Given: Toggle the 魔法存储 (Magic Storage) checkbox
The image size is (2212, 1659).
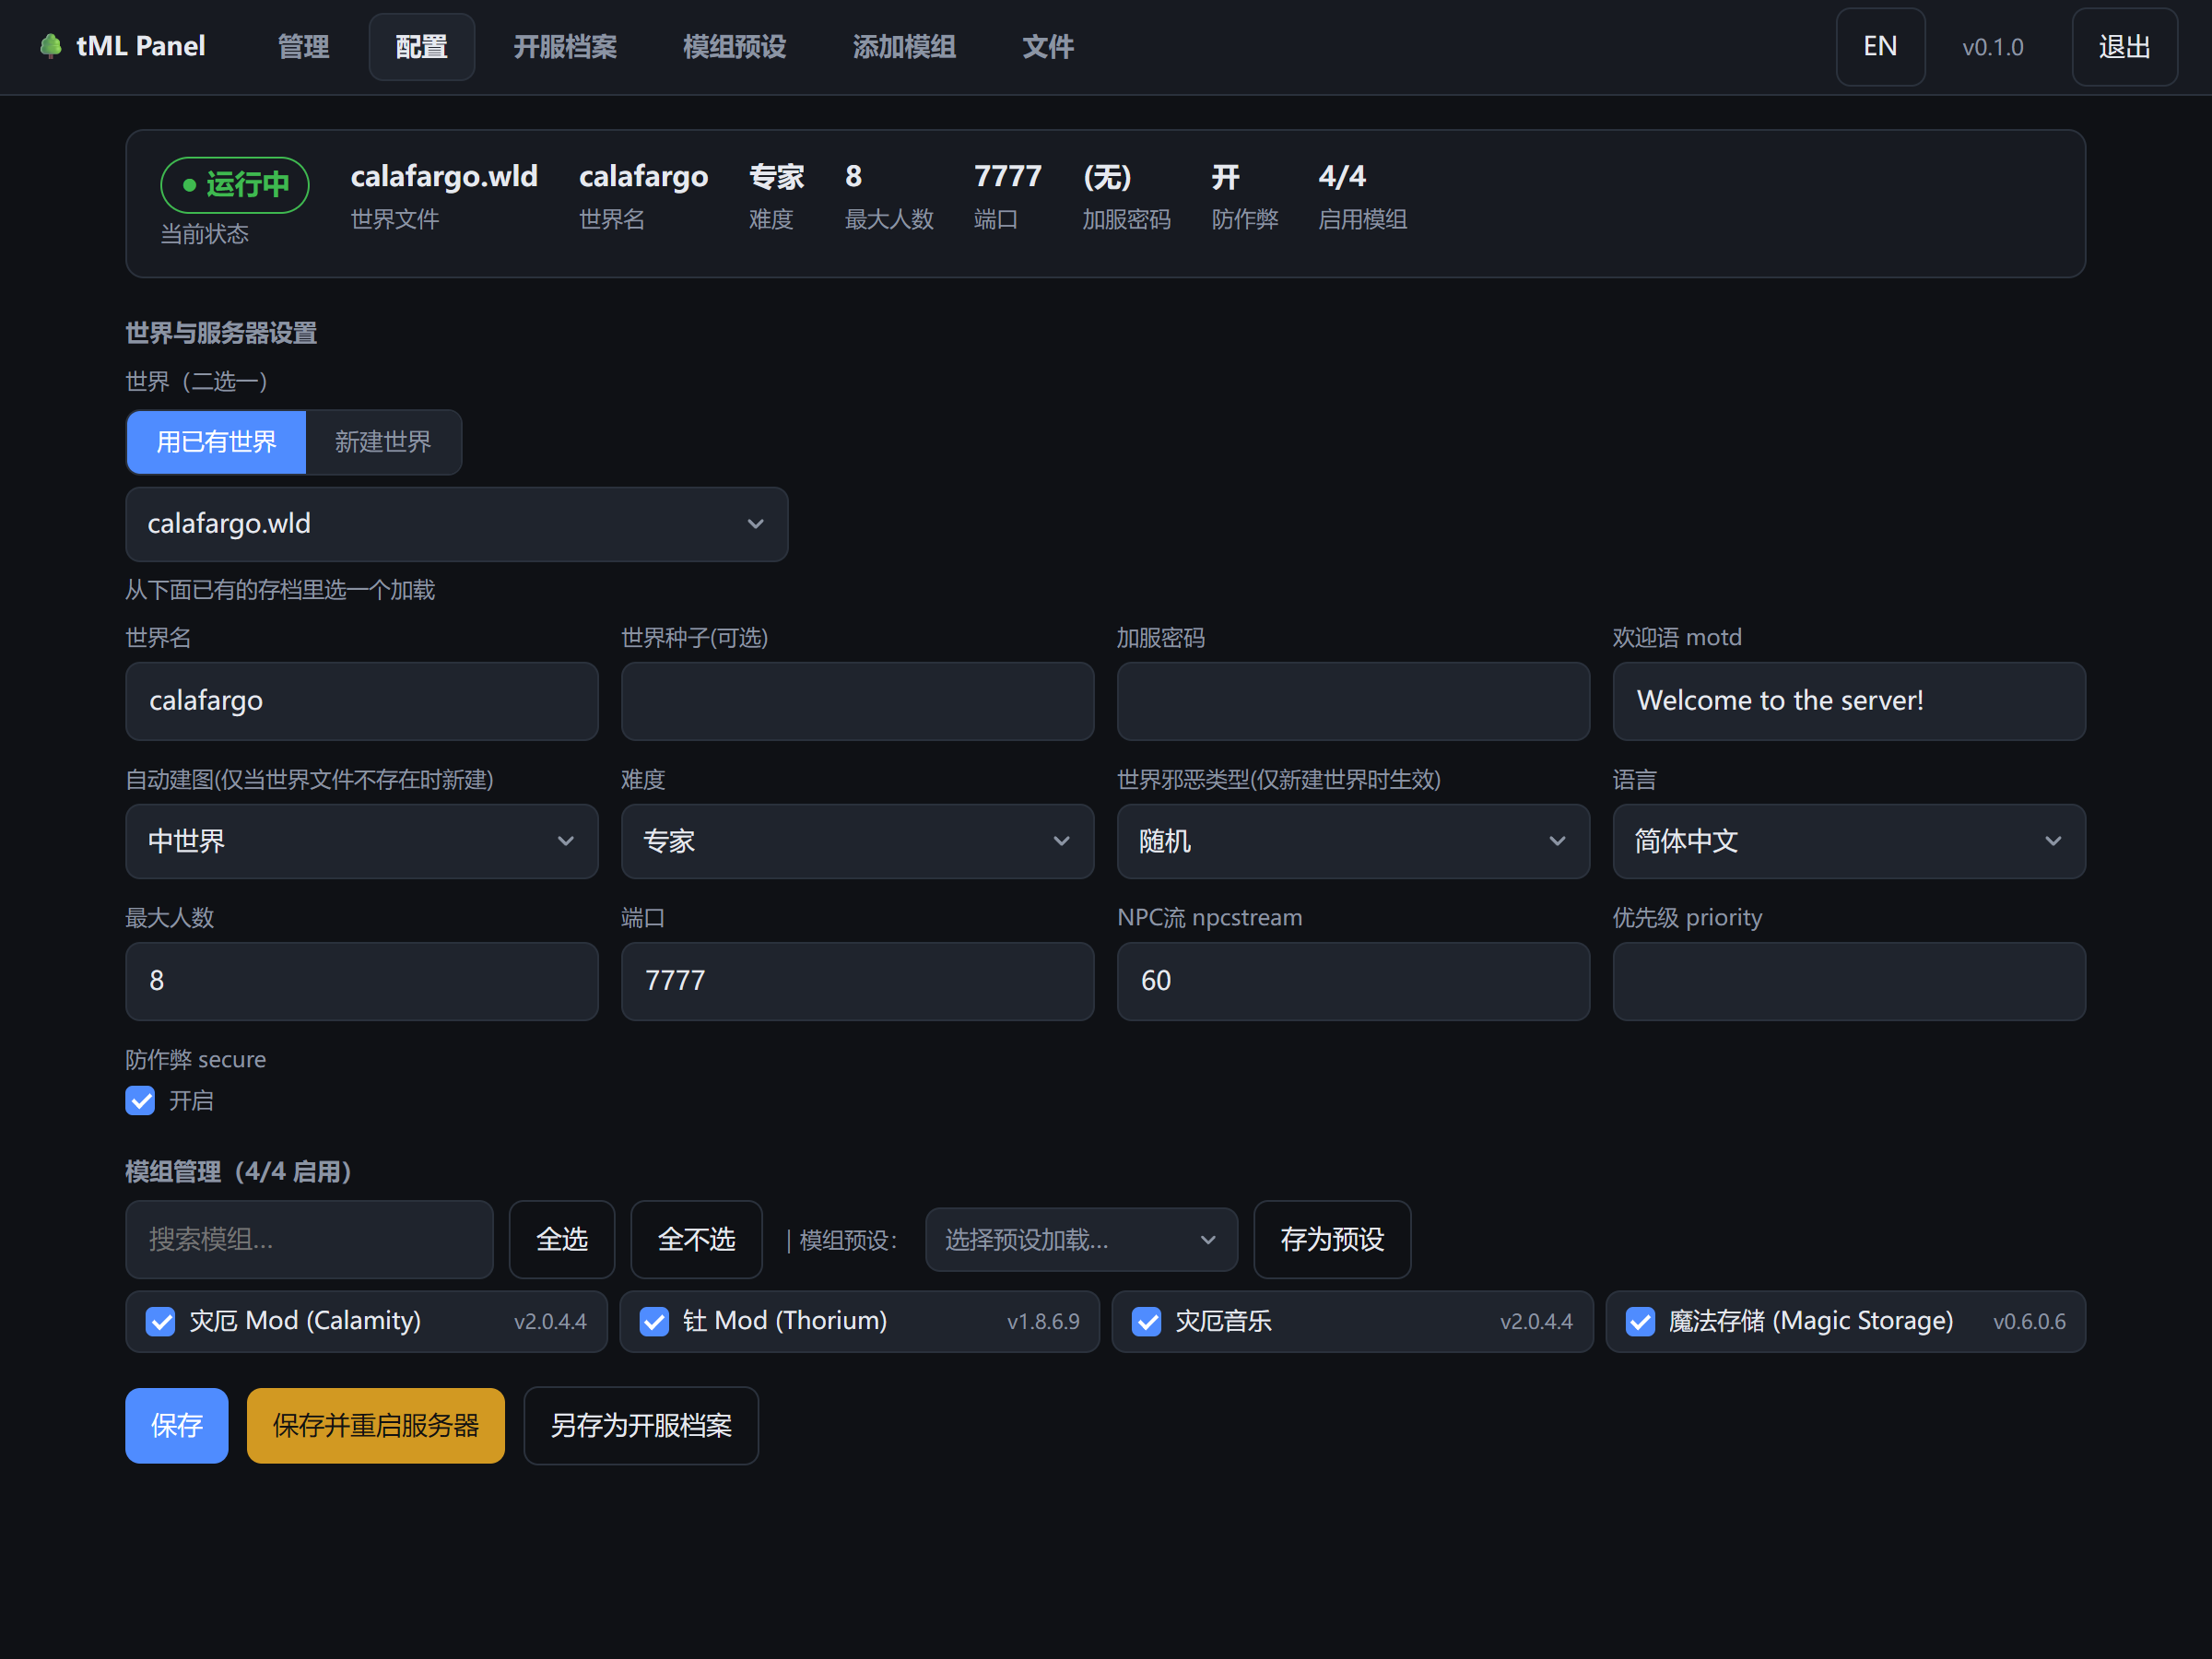Looking at the screenshot, I should 1640,1322.
